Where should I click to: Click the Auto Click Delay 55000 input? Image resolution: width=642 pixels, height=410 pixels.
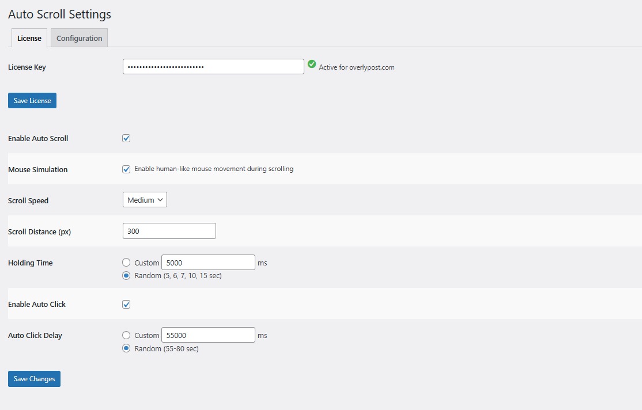pyautogui.click(x=208, y=335)
